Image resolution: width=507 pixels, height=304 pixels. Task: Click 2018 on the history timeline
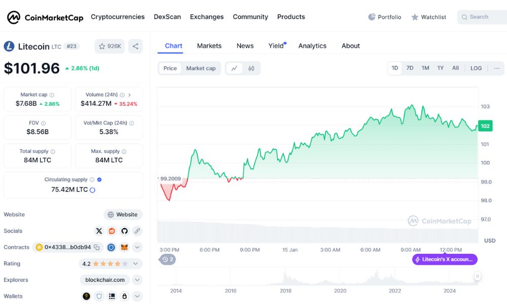[x=285, y=291]
